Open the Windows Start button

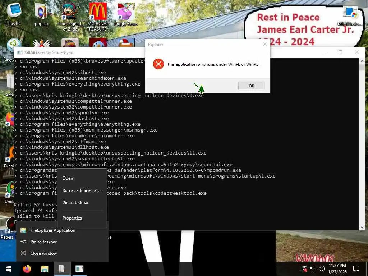(9, 269)
